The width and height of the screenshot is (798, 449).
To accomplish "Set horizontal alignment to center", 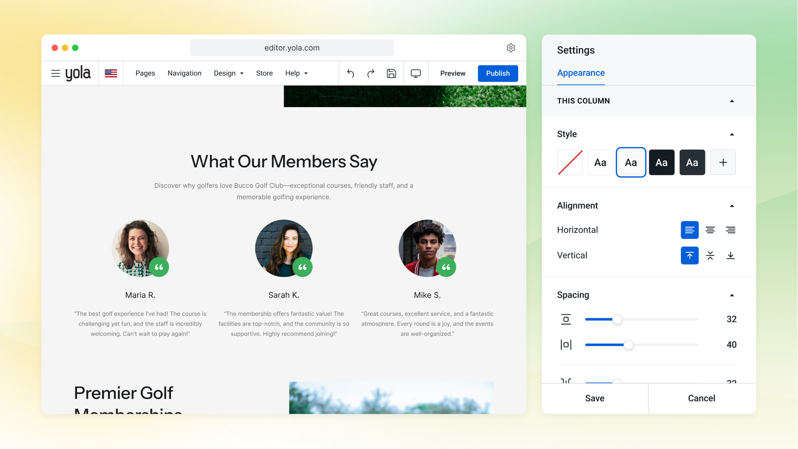I will [710, 230].
